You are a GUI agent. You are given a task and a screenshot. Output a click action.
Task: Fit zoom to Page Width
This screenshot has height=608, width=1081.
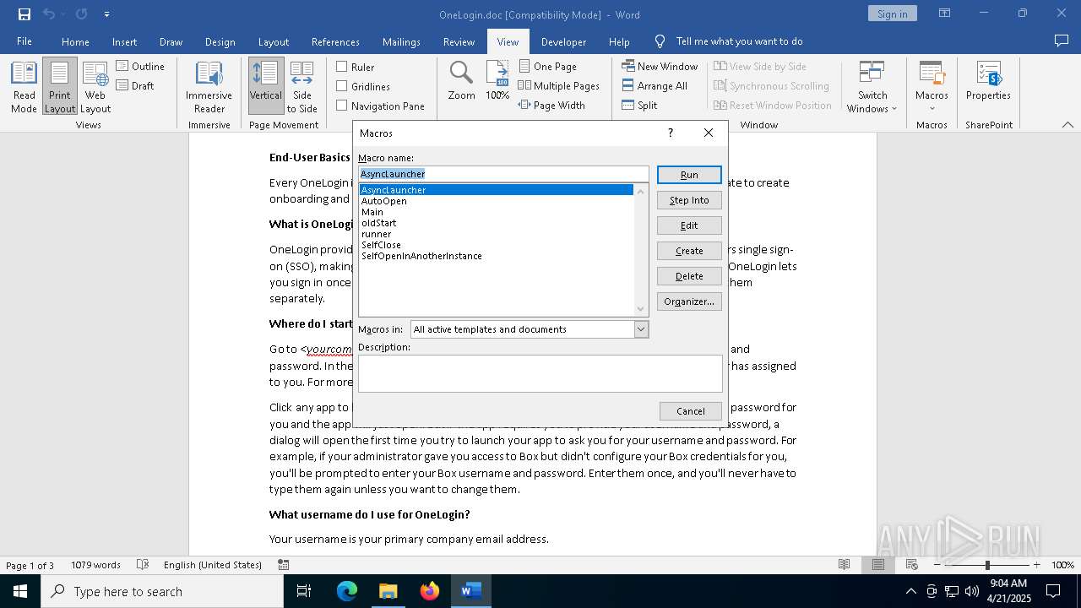pyautogui.click(x=551, y=105)
